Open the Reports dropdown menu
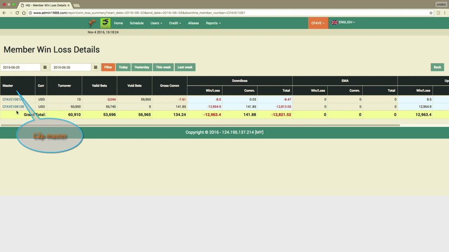Viewport: 449px width, 252px height. click(213, 23)
